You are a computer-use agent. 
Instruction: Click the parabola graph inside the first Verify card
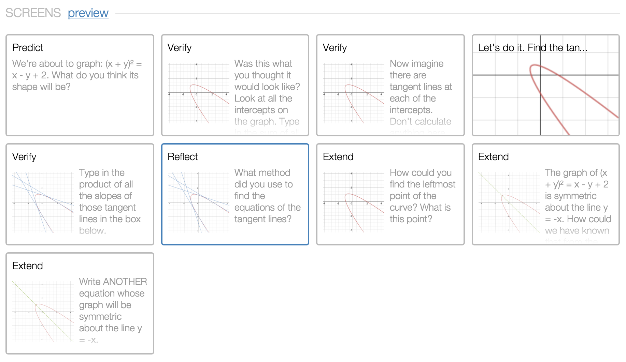coord(199,93)
